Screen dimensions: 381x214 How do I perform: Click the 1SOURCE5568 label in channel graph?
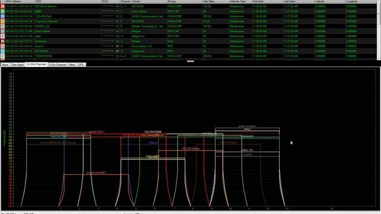pos(152,132)
